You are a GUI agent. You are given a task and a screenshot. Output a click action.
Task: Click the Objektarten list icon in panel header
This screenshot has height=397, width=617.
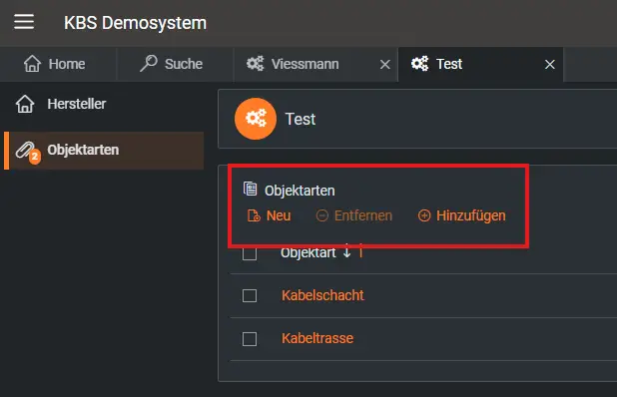click(x=250, y=190)
